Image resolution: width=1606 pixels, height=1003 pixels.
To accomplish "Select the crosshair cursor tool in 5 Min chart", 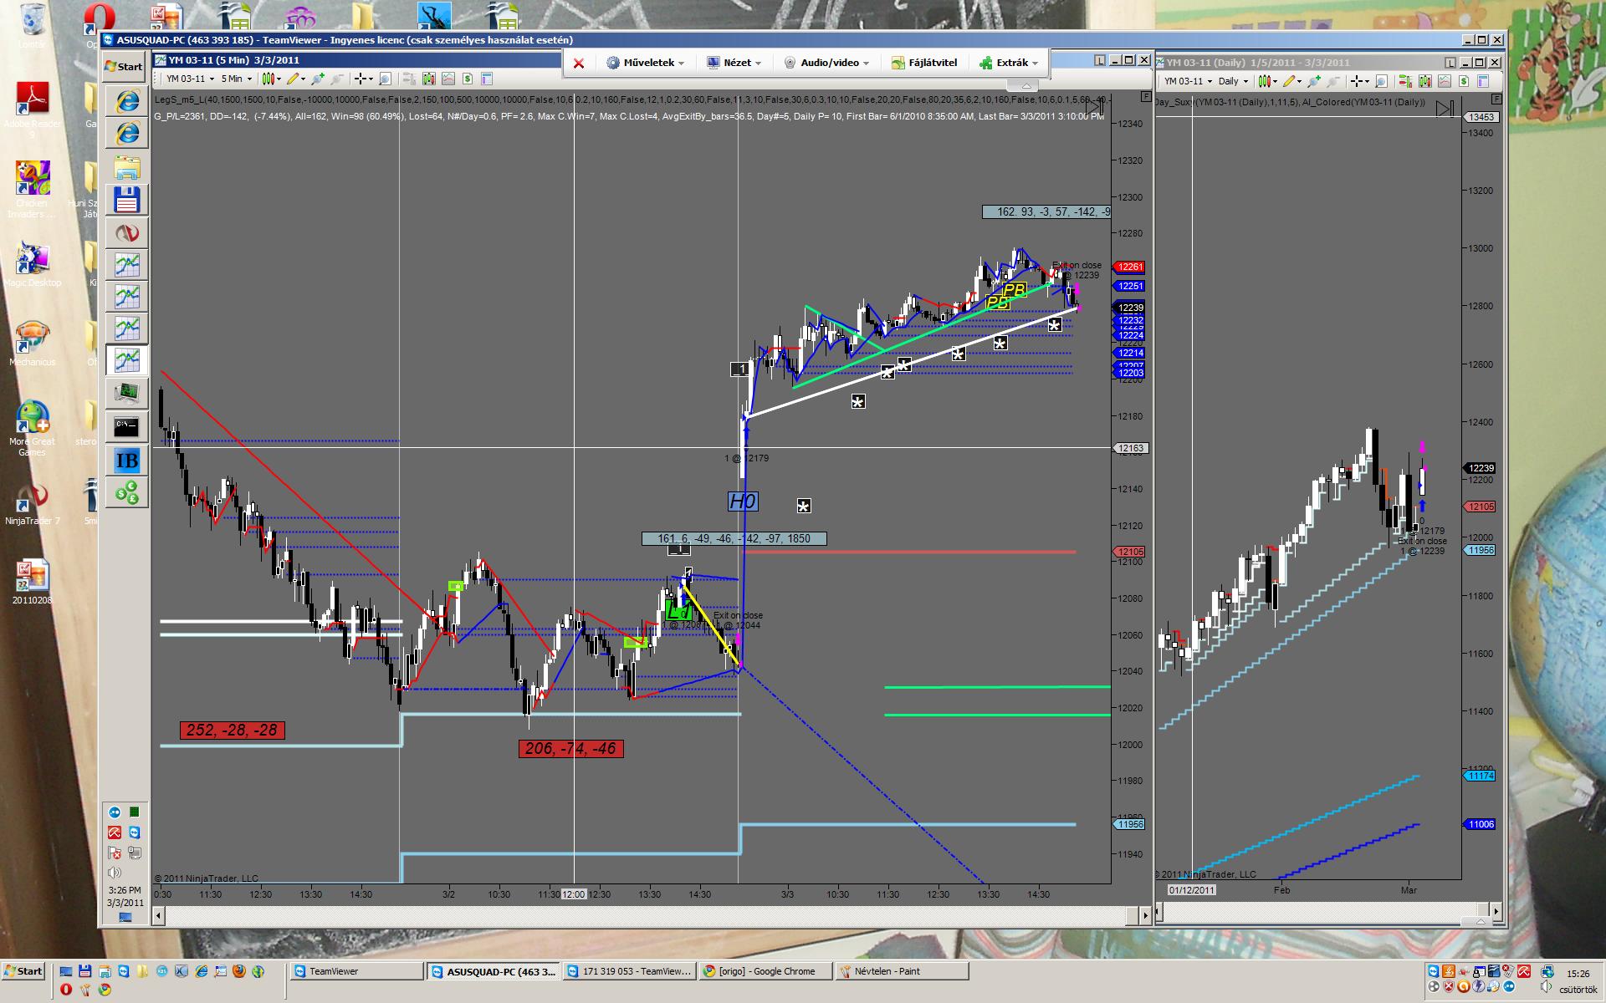I will click(361, 79).
